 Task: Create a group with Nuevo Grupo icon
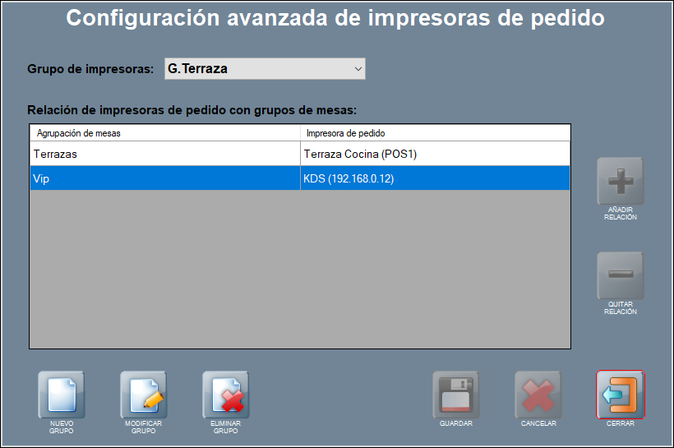coord(61,395)
